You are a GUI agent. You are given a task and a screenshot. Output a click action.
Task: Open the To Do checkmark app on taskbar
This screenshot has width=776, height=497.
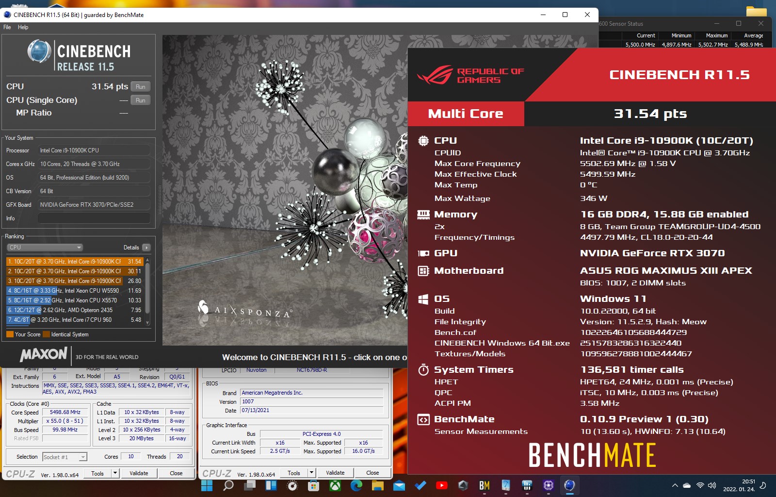click(x=420, y=485)
